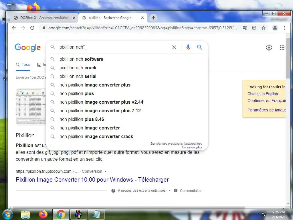Open the network tray icon
The image size is (293, 220).
(264, 214)
